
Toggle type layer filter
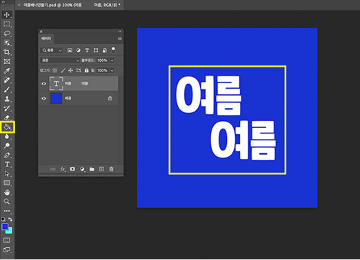(x=87, y=50)
